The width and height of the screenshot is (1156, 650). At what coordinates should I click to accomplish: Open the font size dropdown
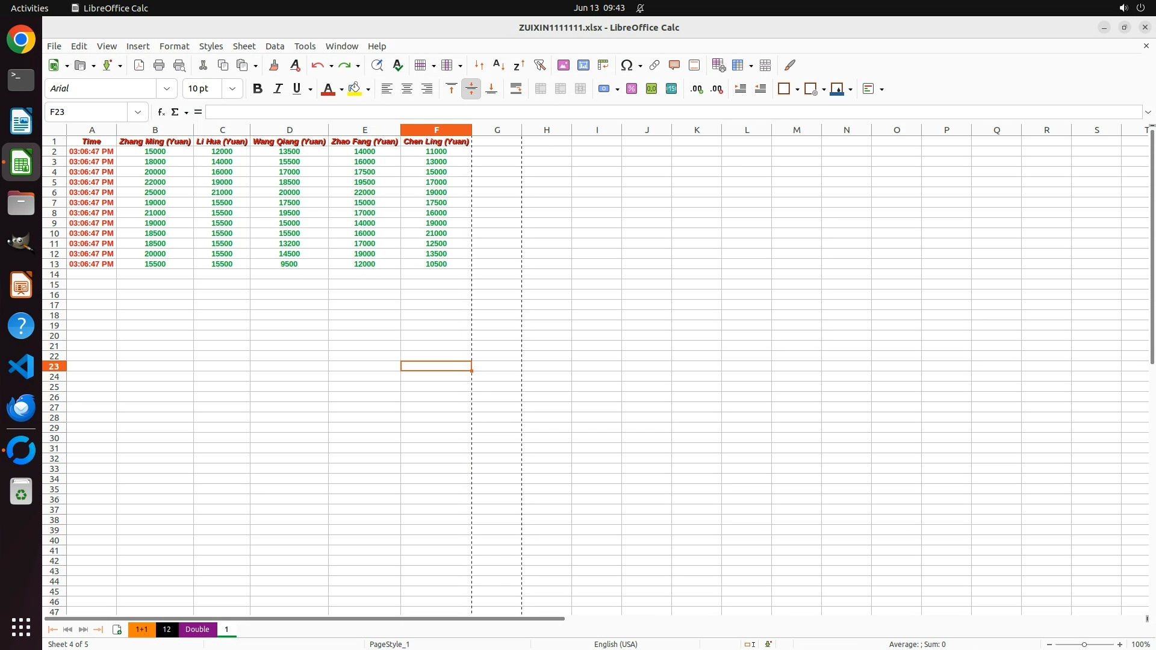tap(232, 88)
